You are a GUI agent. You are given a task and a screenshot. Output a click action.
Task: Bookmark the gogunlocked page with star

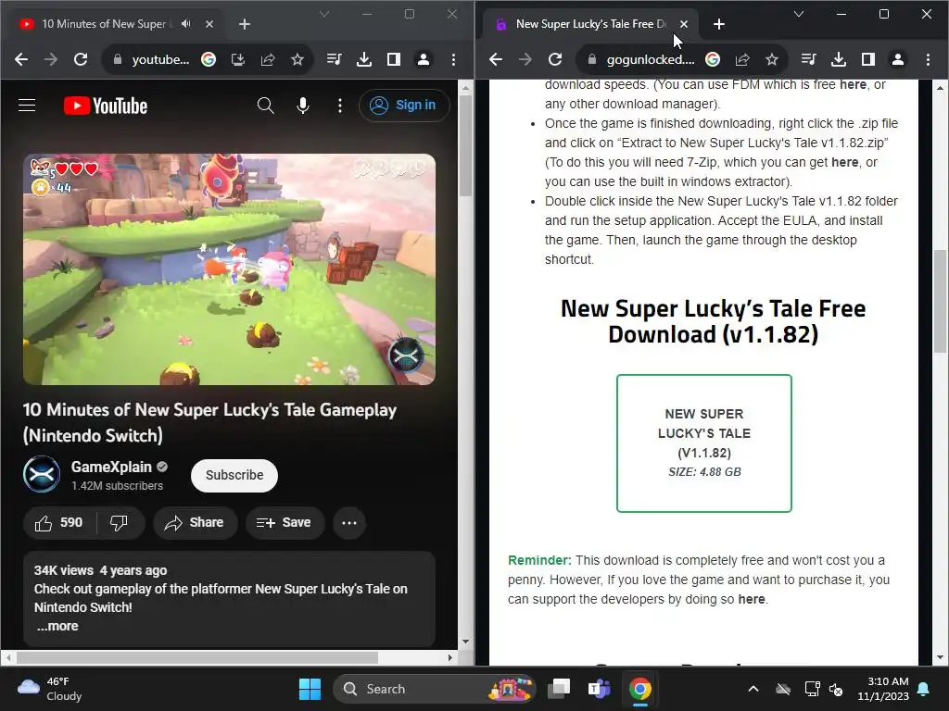pos(772,59)
